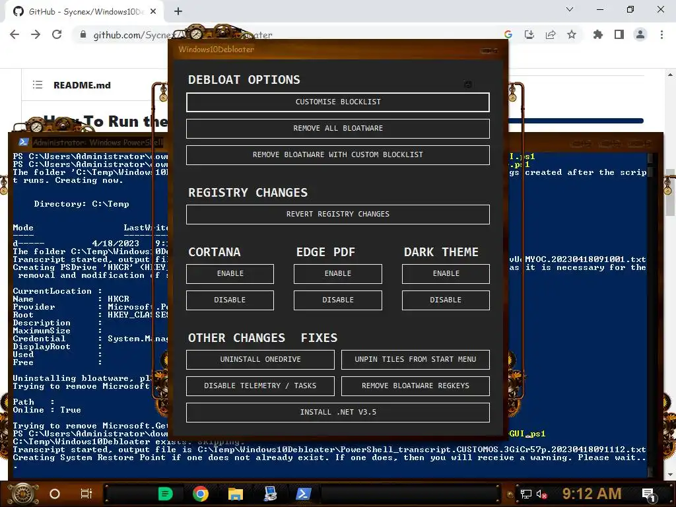676x507 pixels.
Task: Close the GitHub tab
Action: (153, 12)
